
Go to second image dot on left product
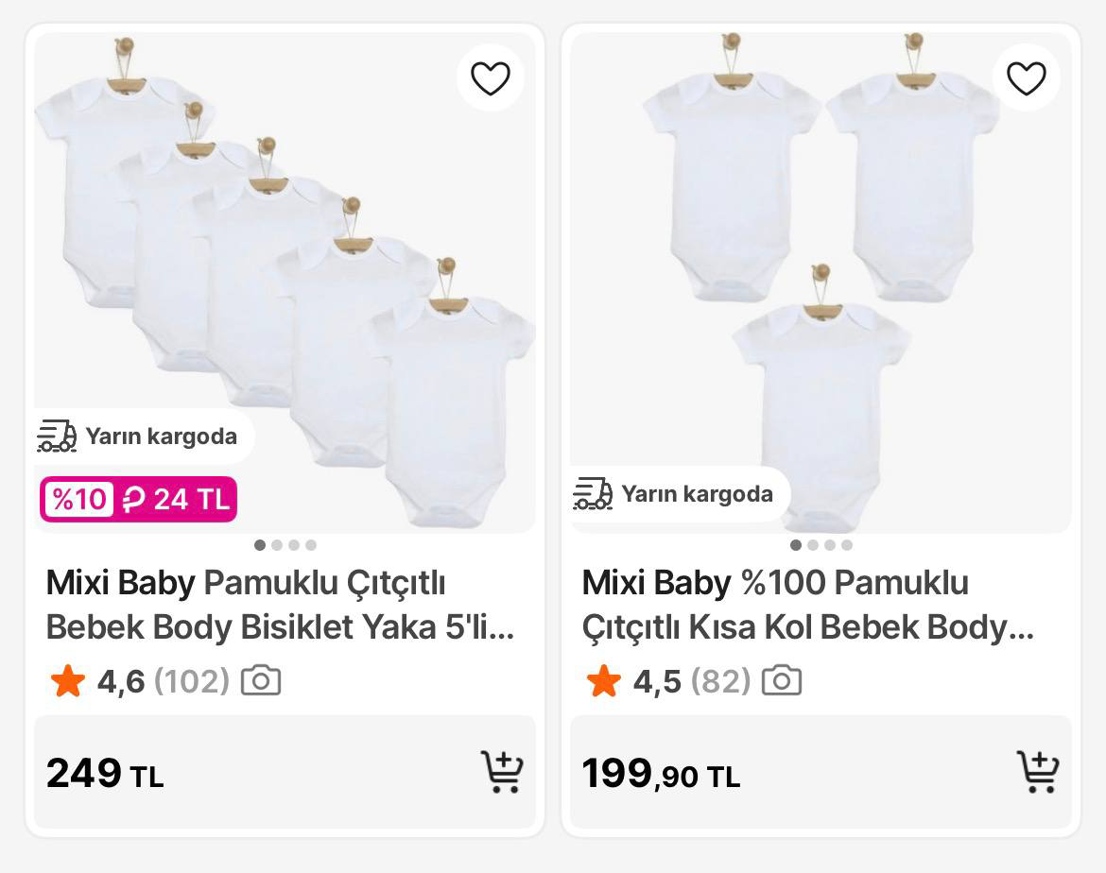coord(277,545)
